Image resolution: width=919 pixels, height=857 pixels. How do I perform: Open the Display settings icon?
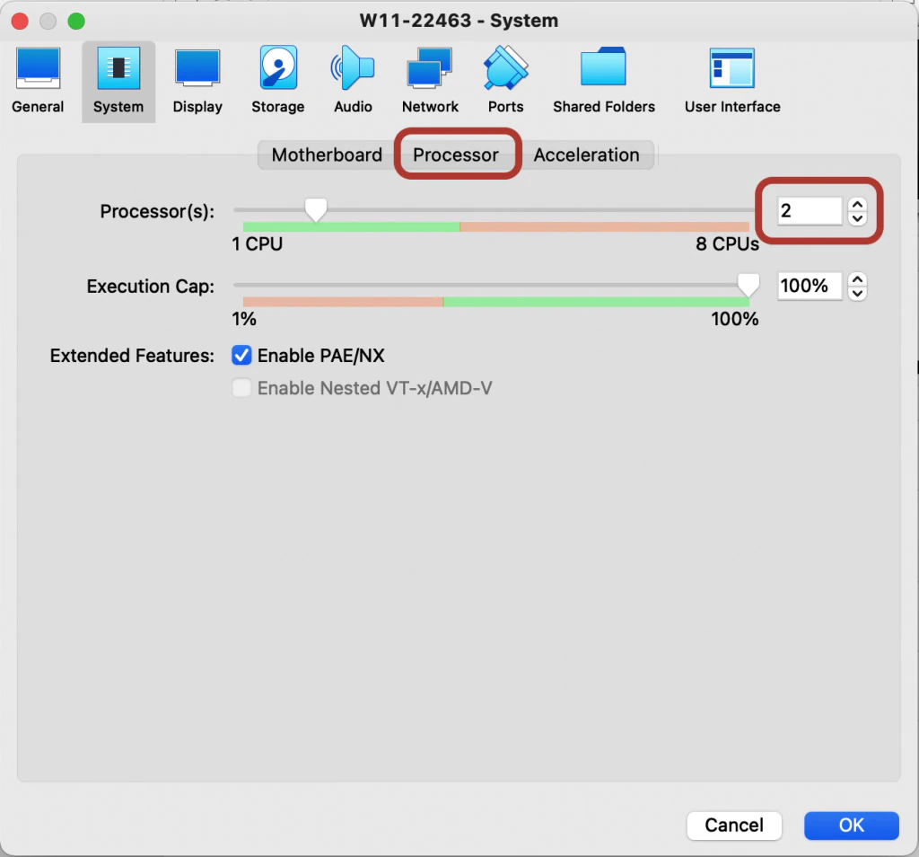pos(197,80)
